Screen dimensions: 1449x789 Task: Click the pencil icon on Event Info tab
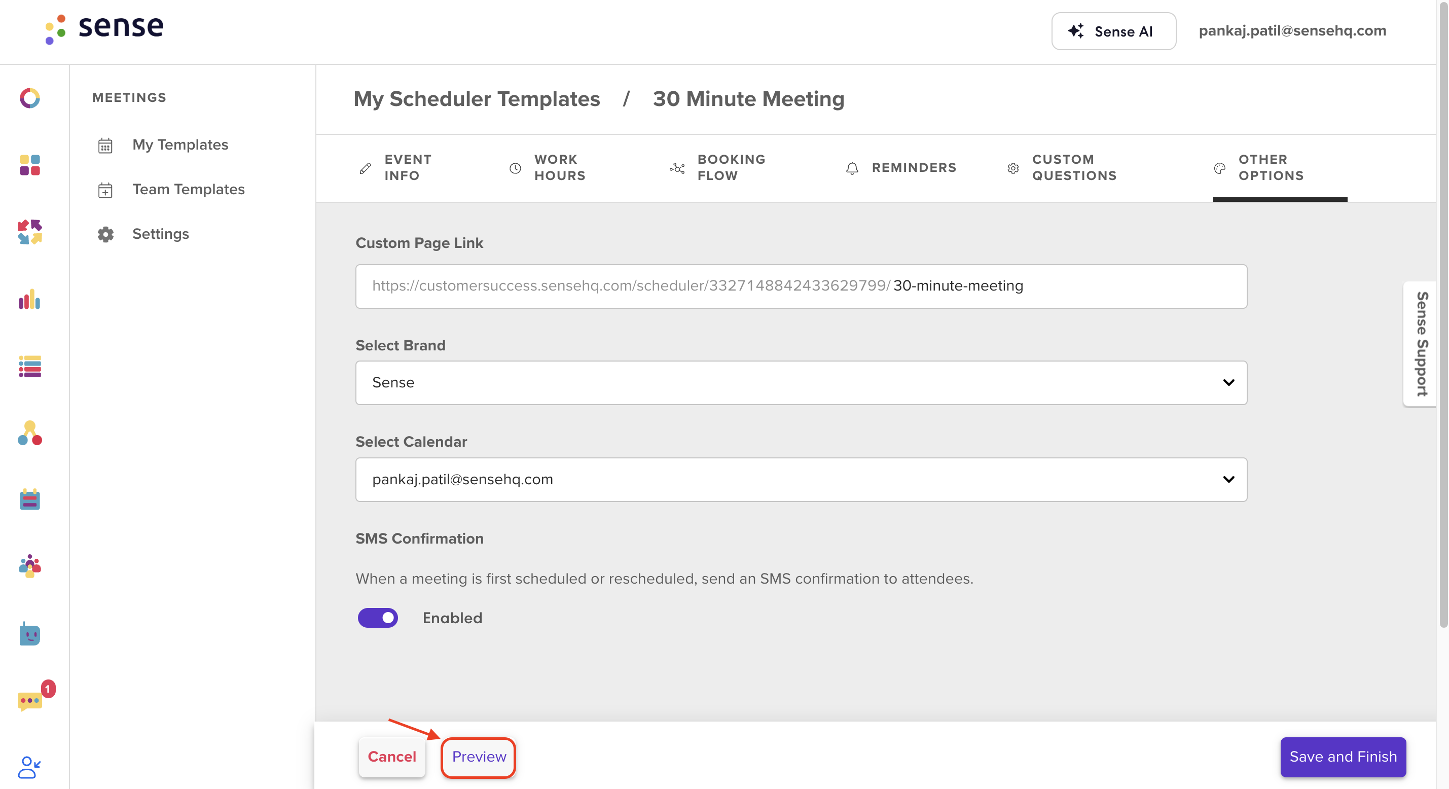(x=365, y=168)
